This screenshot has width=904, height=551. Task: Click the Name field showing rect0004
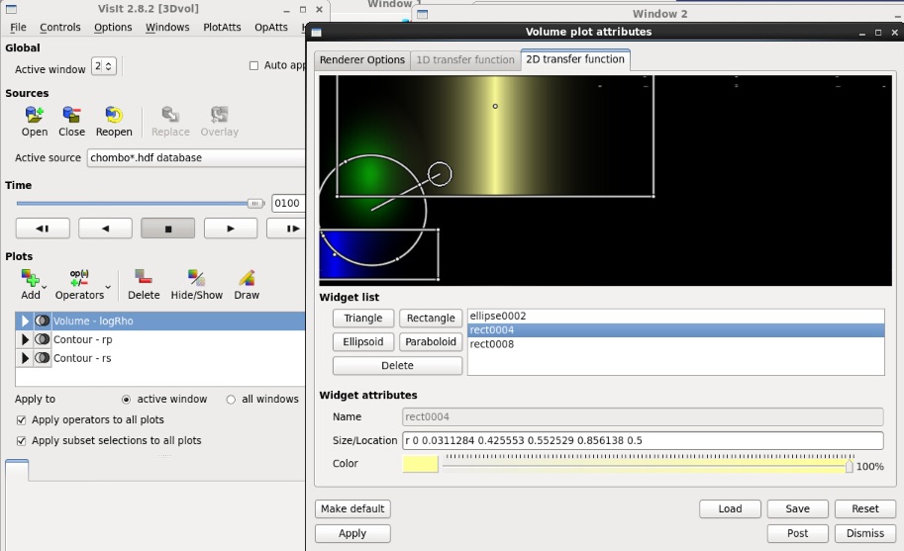643,416
